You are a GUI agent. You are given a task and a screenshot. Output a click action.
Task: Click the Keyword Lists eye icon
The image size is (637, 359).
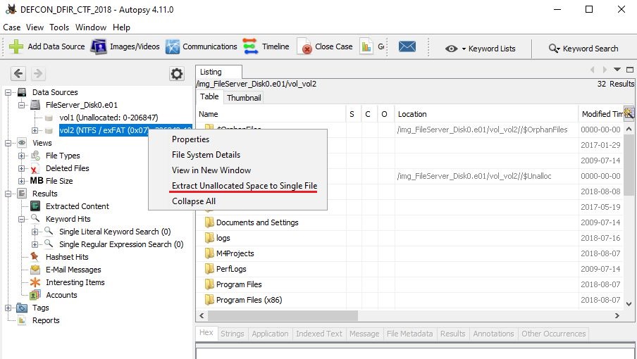tap(451, 49)
